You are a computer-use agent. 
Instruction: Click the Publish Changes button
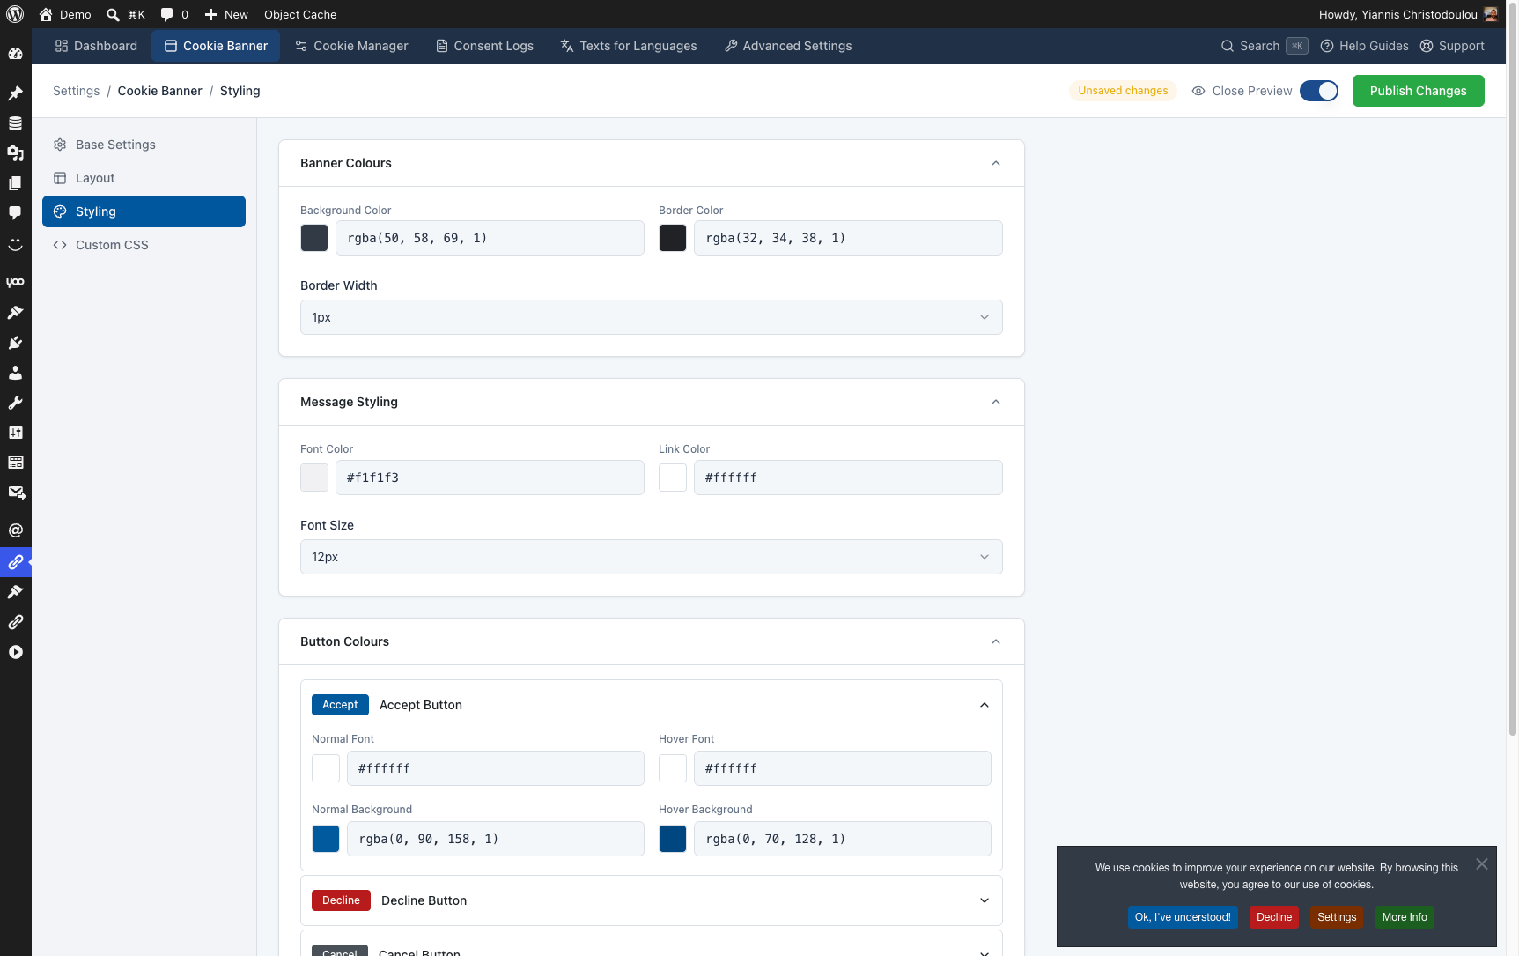1419,91
